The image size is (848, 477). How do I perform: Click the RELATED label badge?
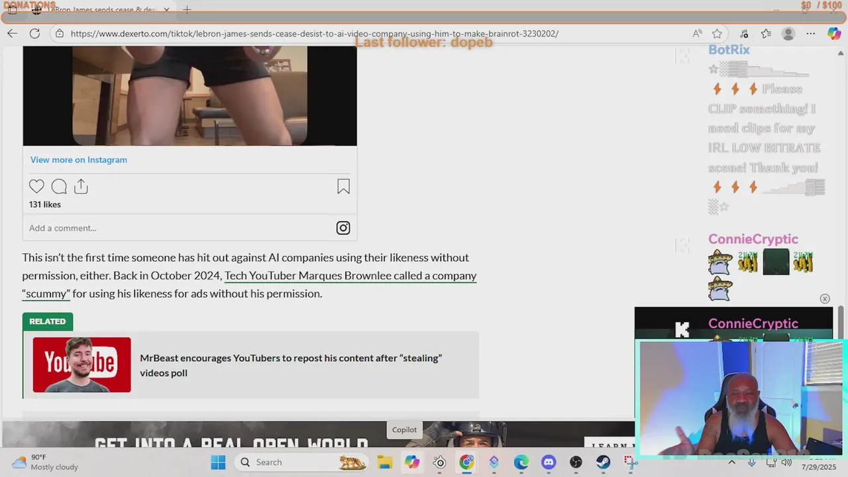[x=48, y=321]
